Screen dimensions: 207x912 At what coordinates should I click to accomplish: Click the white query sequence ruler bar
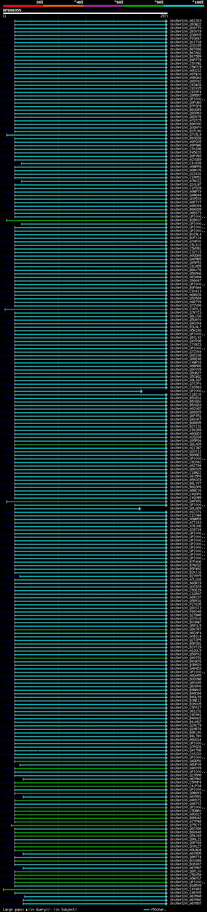coord(85,13)
